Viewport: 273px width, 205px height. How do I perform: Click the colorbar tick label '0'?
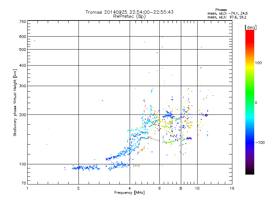coord(256,102)
